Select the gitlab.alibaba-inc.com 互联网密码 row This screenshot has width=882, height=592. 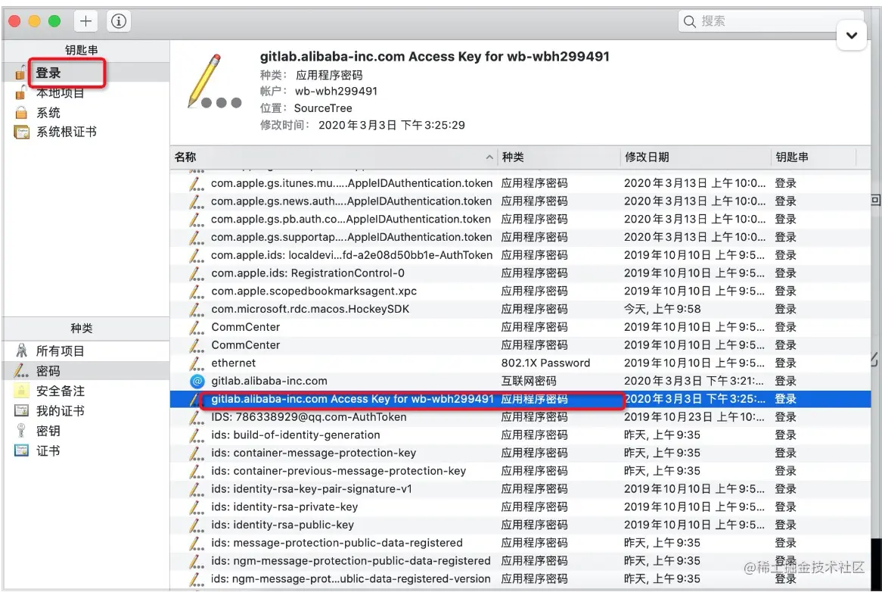point(520,381)
